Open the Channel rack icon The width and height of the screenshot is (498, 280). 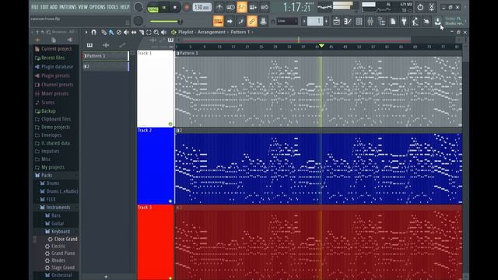point(359,21)
